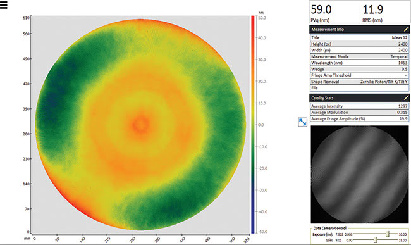This screenshot has width=411, height=245.
Task: Click the Average Intensity value 1297
Action: pyautogui.click(x=403, y=106)
